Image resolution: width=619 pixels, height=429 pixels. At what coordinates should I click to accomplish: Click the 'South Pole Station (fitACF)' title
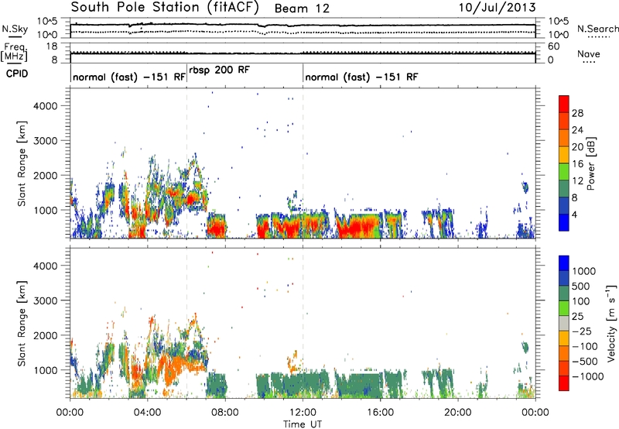[165, 8]
